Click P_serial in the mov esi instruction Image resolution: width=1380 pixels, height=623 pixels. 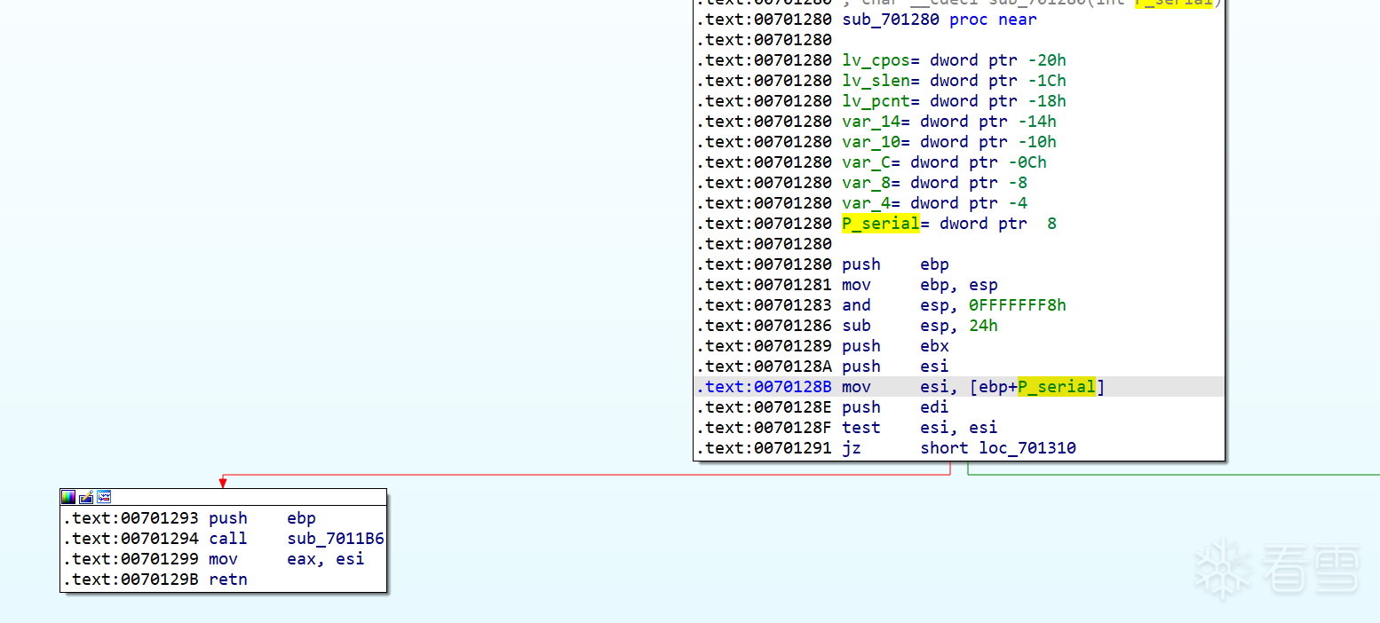[x=1057, y=387]
